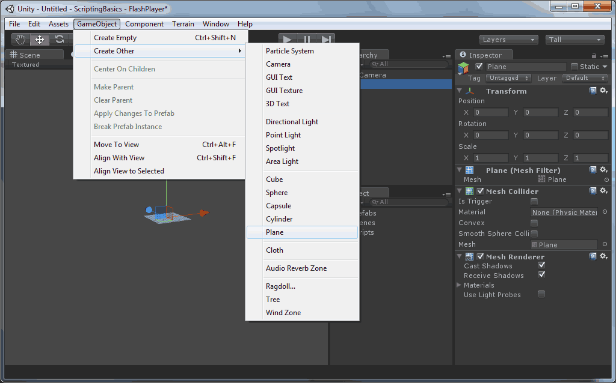Collapse the Mesh Collider component
This screenshot has width=616, height=383.
[x=459, y=191]
